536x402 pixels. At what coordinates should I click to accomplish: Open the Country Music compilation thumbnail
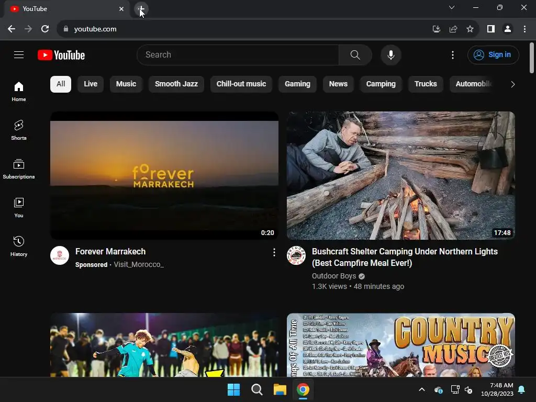pyautogui.click(x=401, y=345)
